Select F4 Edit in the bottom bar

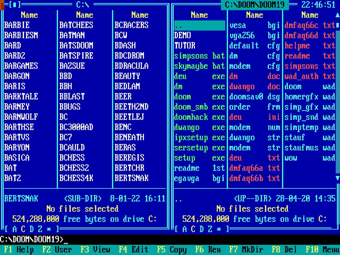pos(134,250)
